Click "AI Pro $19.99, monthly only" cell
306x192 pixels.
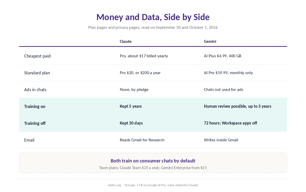228,73
